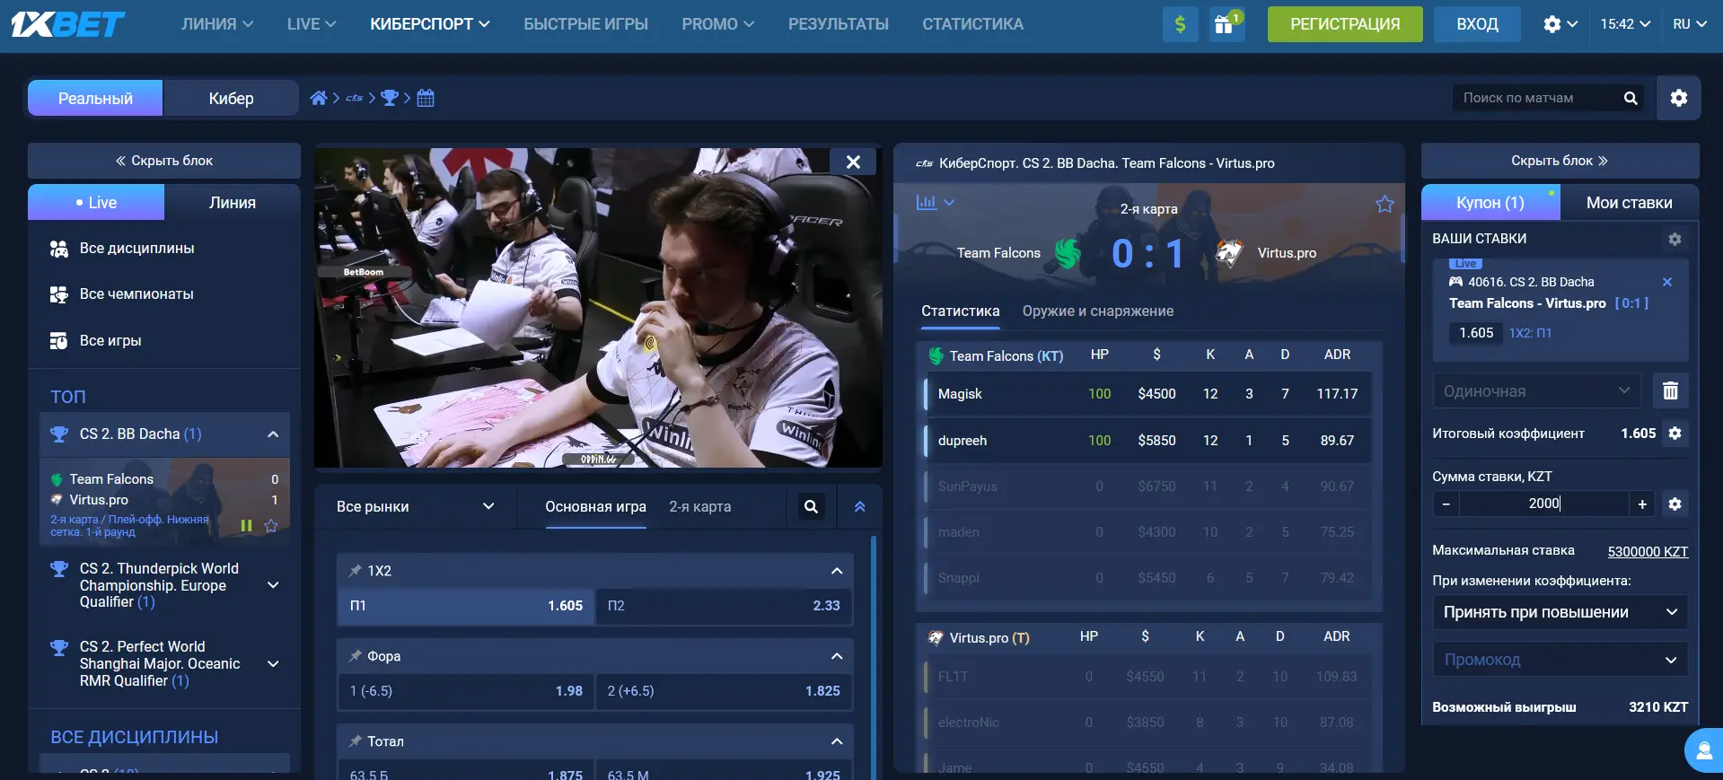Favorite the Team Falcons match in sidebar
The width and height of the screenshot is (1723, 780).
[x=271, y=526]
